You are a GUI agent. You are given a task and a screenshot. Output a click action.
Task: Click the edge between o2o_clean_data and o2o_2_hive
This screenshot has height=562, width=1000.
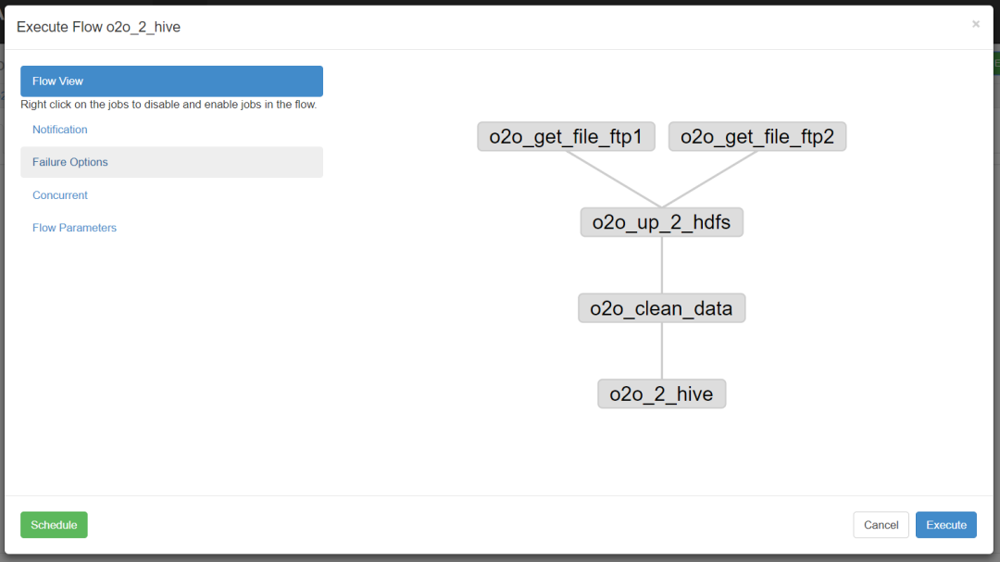(x=662, y=351)
